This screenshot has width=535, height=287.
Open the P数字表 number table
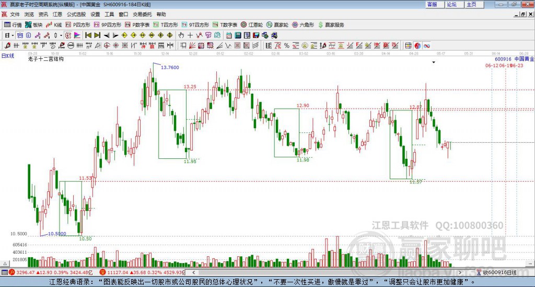click(137, 25)
